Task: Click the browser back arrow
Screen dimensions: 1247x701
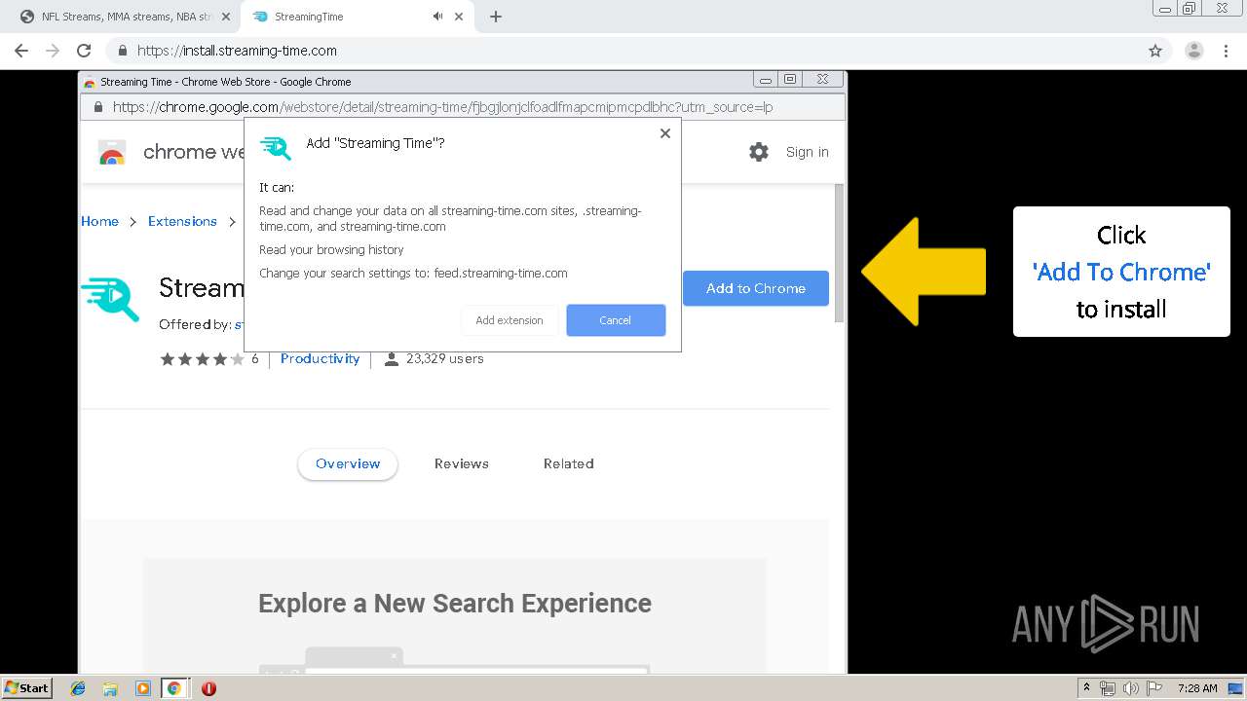Action: [21, 51]
